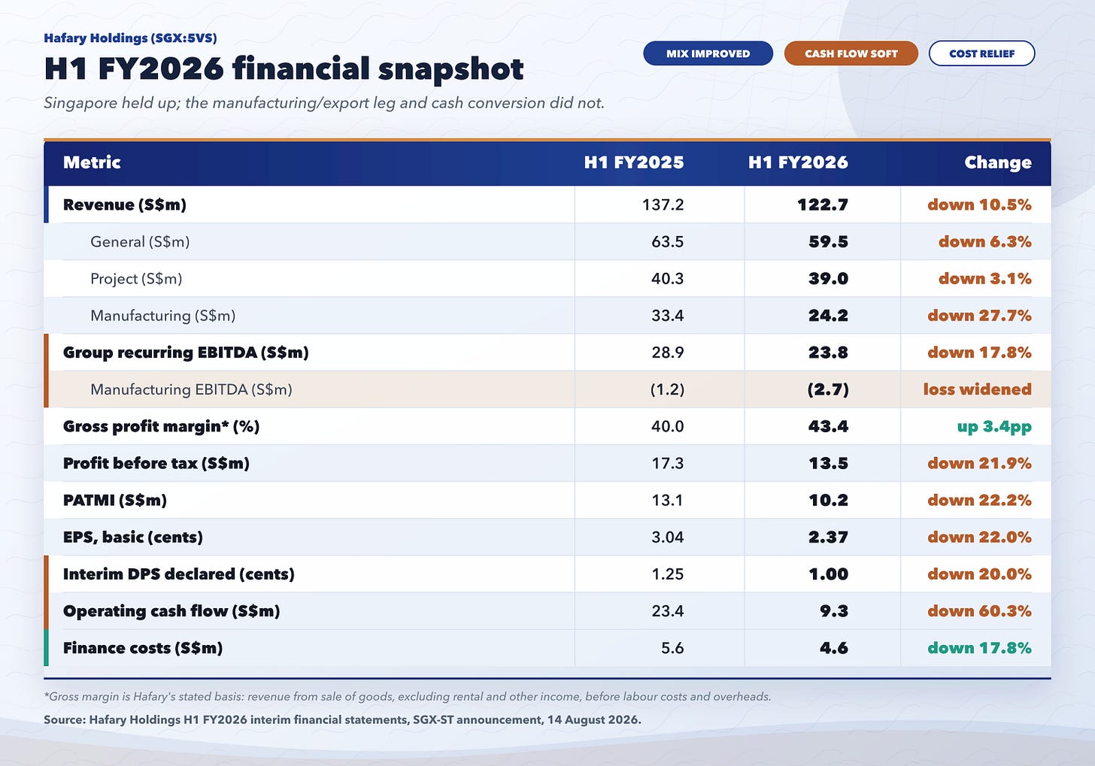
Task: Click the 'down 22.2%' change cell
Action: point(979,500)
